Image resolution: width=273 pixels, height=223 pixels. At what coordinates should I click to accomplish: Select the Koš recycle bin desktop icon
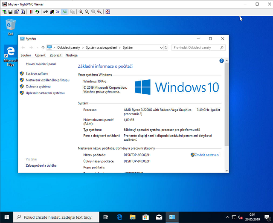pos(11,27)
